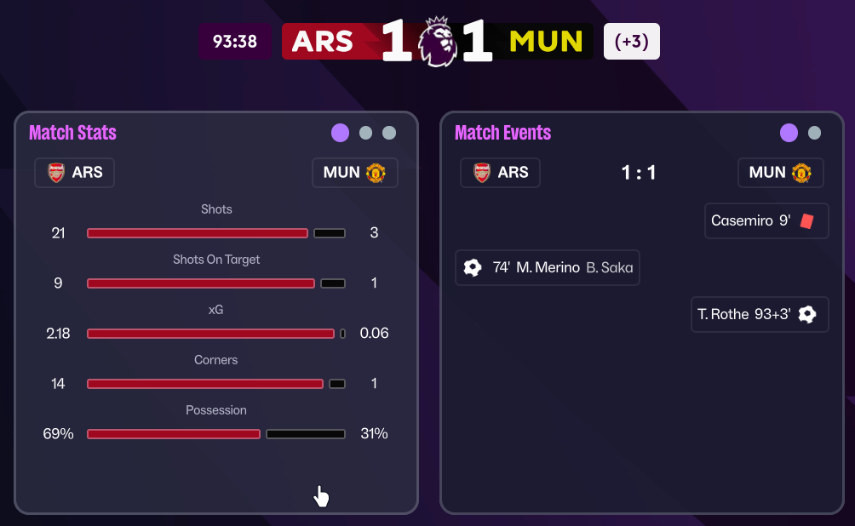
Task: Click the Arsenal crest in Match Events
Action: pos(482,173)
